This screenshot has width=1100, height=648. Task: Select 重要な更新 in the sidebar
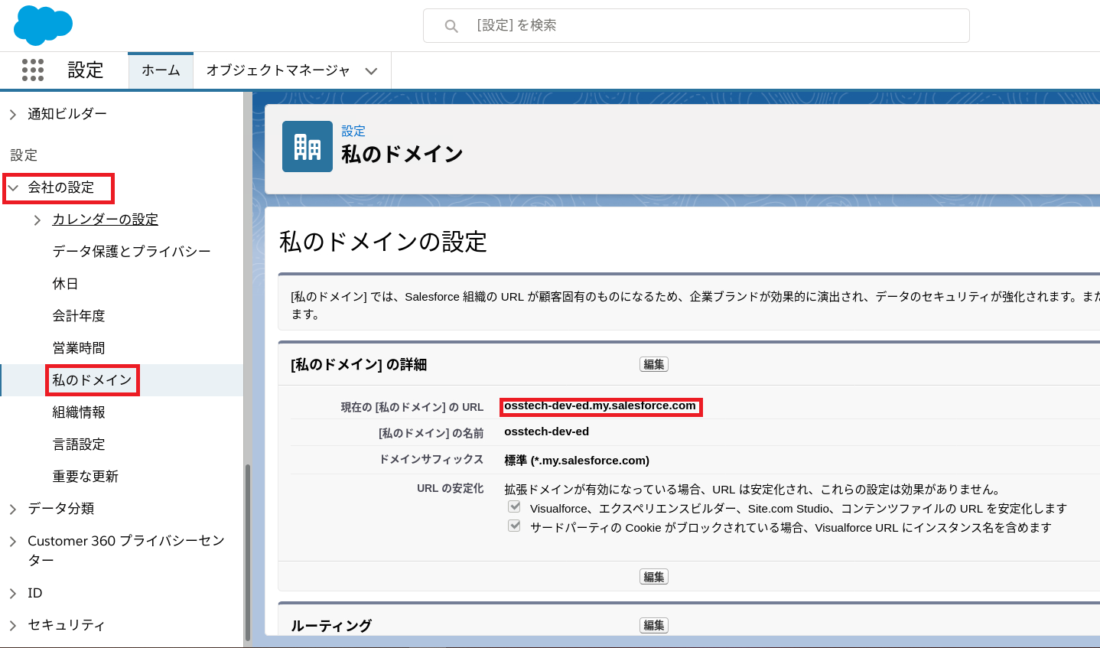pyautogui.click(x=86, y=477)
